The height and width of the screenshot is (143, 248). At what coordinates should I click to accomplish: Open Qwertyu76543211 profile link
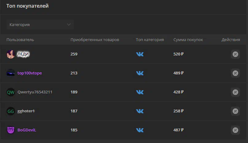tap(35, 92)
